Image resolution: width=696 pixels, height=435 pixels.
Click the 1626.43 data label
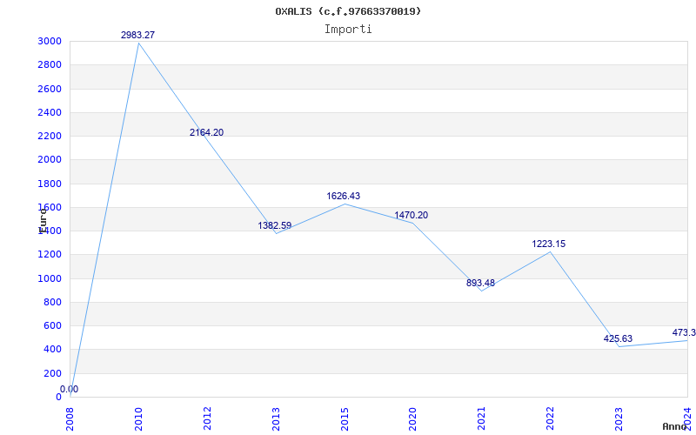pos(344,196)
